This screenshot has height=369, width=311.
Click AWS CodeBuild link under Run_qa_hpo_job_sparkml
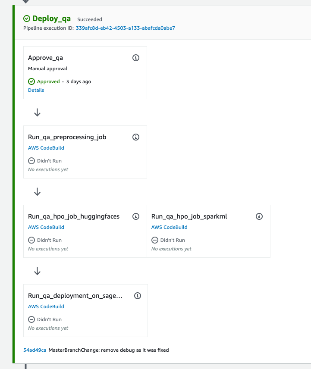(x=169, y=227)
